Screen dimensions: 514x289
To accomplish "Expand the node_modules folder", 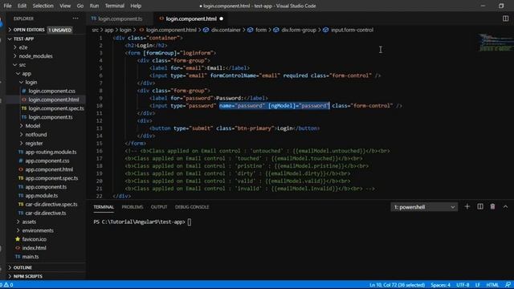I will [x=35, y=56].
